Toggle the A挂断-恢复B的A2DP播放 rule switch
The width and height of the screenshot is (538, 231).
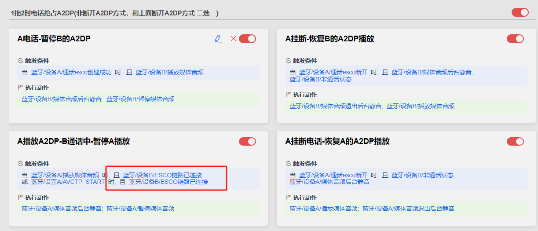click(515, 39)
